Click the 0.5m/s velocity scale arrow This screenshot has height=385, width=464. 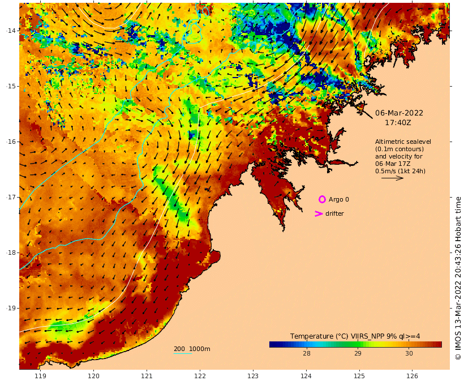click(x=392, y=178)
